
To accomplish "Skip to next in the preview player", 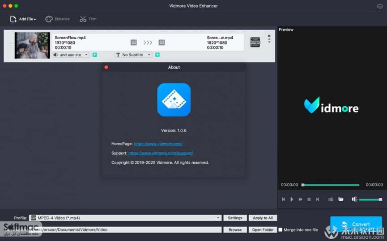I will point(317,199).
